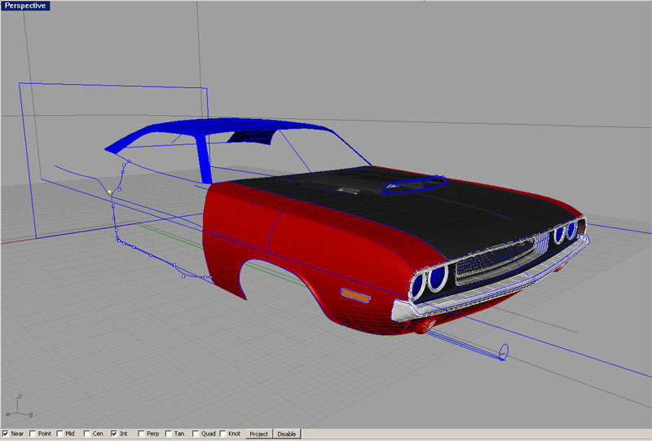Click the Disable osnap button

287,434
